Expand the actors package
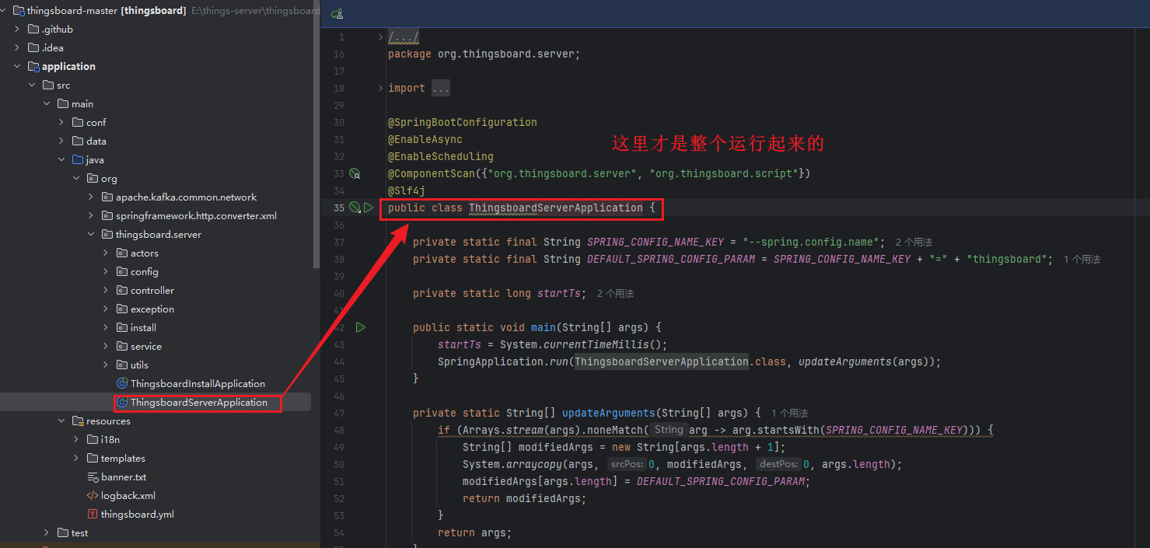 click(105, 253)
